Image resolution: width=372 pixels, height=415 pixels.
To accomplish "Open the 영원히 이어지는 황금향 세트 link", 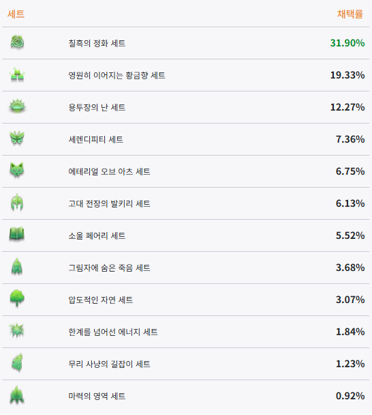I will [x=117, y=75].
